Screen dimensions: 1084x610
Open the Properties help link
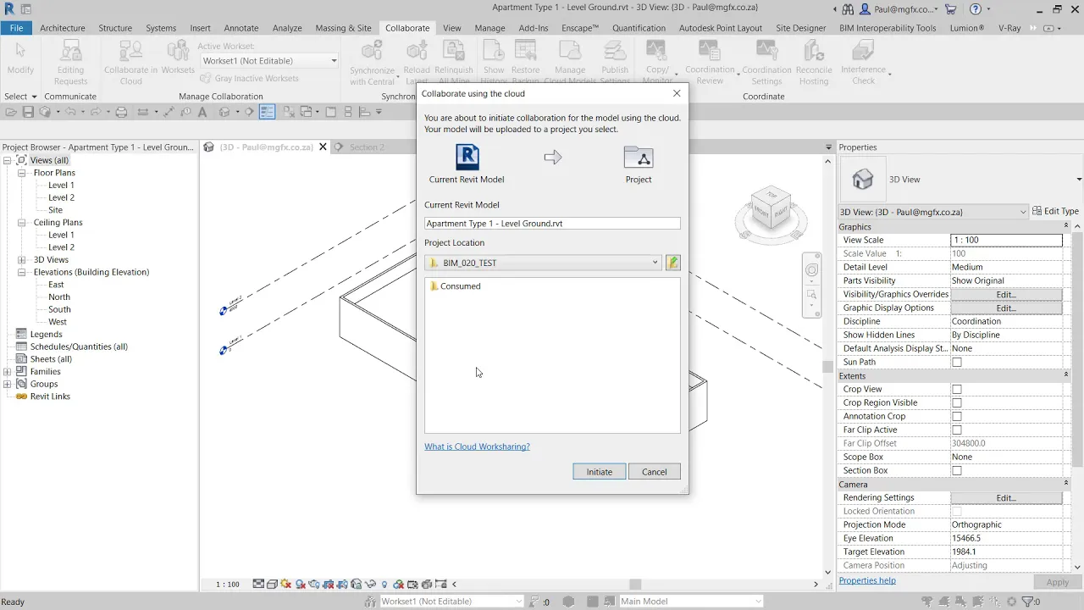pyautogui.click(x=867, y=581)
